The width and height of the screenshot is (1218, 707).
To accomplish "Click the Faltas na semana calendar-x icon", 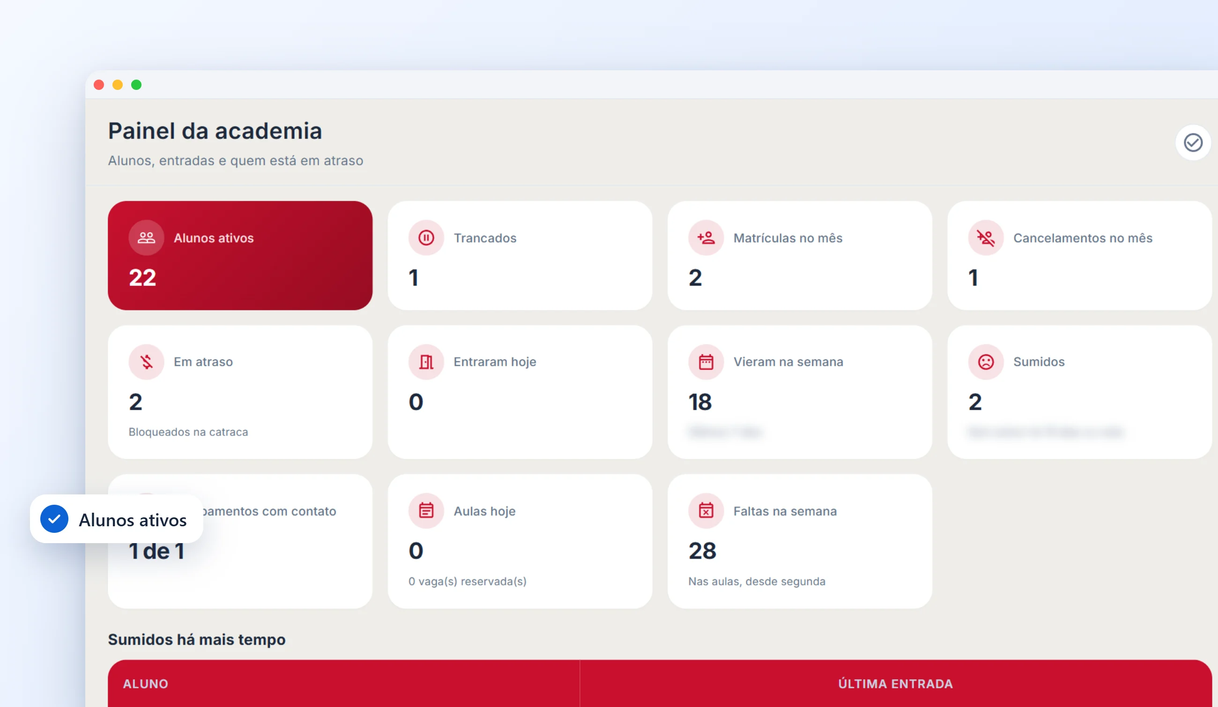I will [x=706, y=510].
